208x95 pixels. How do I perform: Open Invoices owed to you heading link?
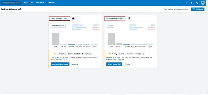pyautogui.click(x=60, y=18)
